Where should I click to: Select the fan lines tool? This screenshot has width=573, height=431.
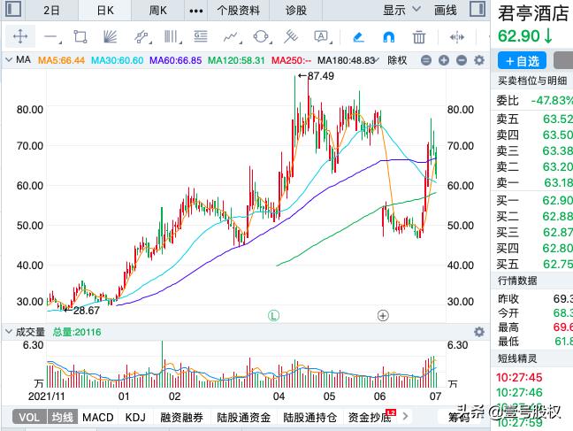(110, 36)
